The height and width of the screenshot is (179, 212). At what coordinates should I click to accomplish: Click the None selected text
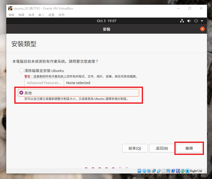78,83
